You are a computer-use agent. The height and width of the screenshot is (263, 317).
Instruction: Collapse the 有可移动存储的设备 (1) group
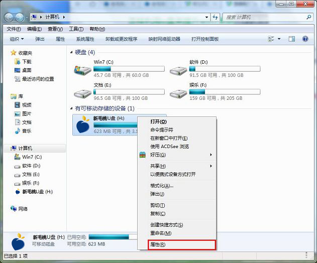(71, 108)
